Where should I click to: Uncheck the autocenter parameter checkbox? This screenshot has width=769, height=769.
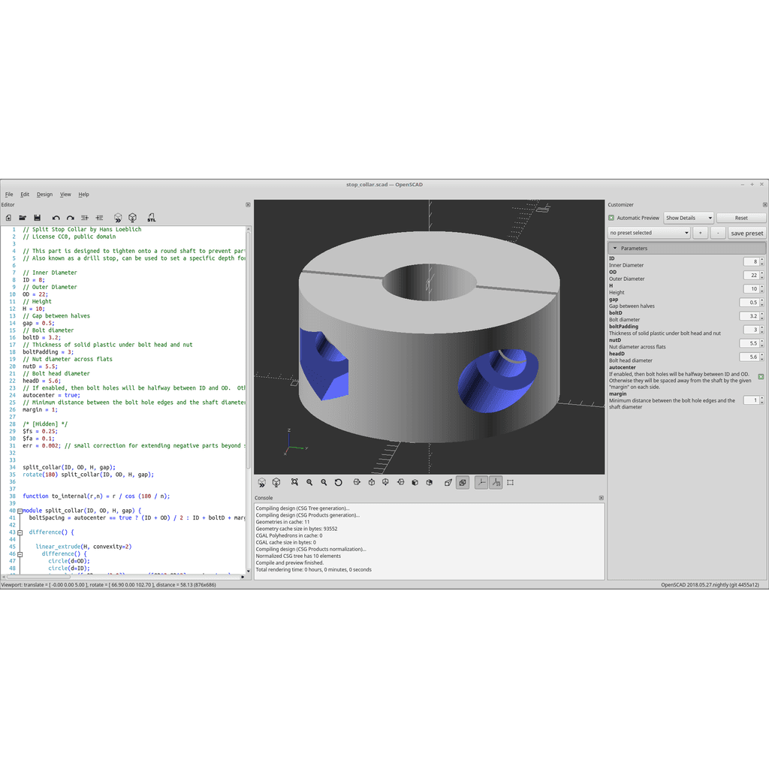click(x=761, y=377)
